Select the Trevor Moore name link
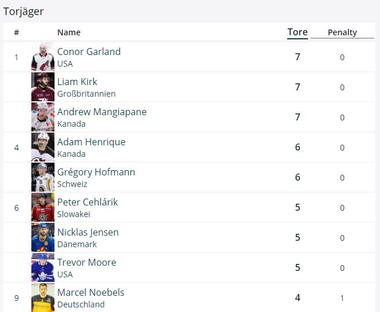 (x=87, y=262)
